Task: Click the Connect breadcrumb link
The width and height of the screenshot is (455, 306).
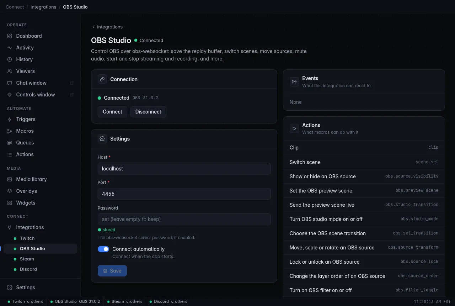Action: click(x=15, y=7)
